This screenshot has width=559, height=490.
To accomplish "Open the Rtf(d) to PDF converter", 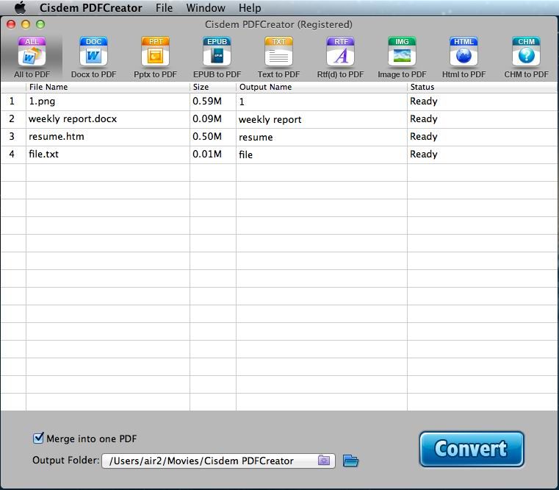I will click(x=340, y=57).
